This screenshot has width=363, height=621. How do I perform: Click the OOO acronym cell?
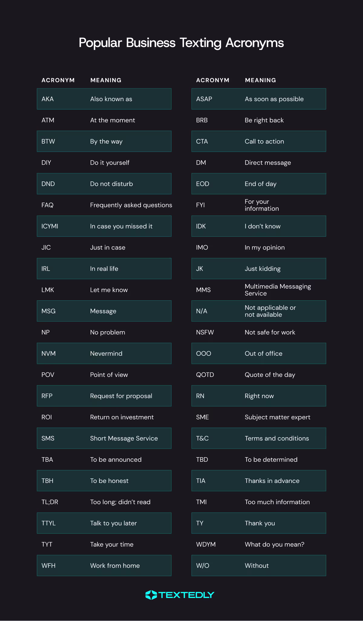[x=204, y=353]
